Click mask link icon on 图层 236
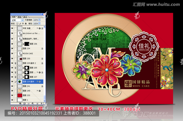This screenshot has width=183, height=121. pos(23,44)
